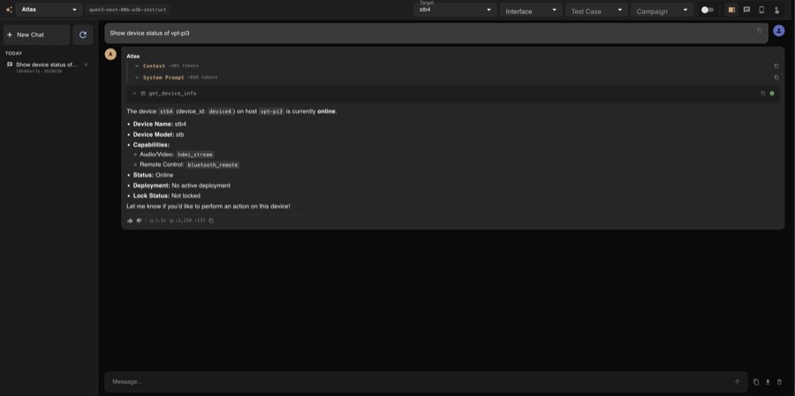Click the tool icon before get_device_info
This screenshot has width=795, height=396.
coord(143,94)
